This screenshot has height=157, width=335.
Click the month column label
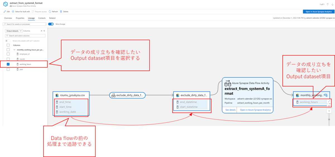[x=22, y=59]
